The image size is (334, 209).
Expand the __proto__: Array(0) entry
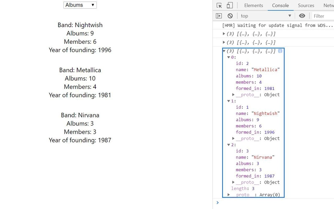pos(229,195)
